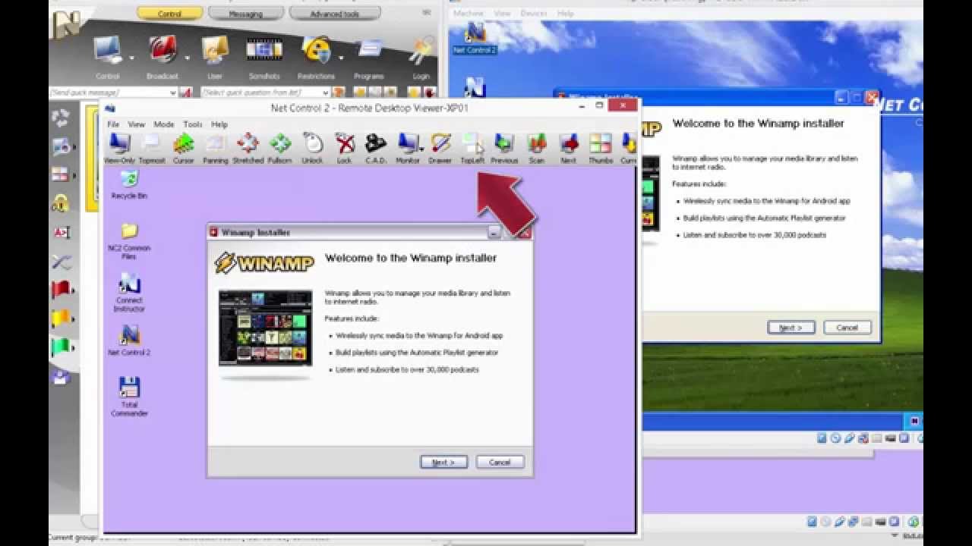Open the quick question list dropdown
Viewport: 972px width, 546px height.
coord(328,93)
